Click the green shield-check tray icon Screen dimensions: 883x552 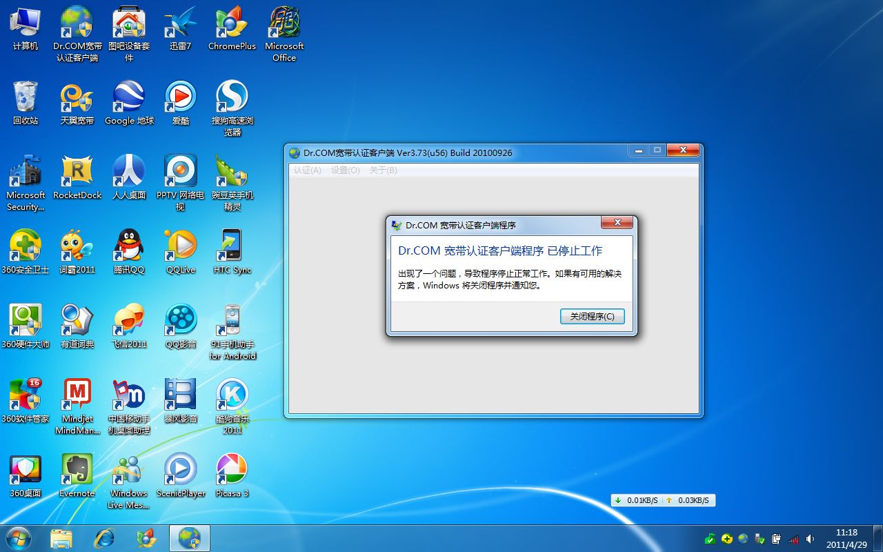[710, 538]
